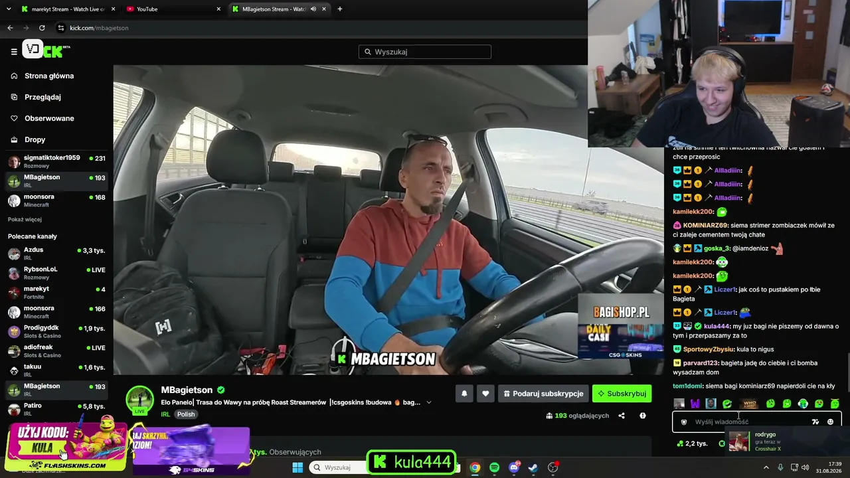The image size is (850, 478).
Task: Show hidden system tray icons
Action: 766,467
